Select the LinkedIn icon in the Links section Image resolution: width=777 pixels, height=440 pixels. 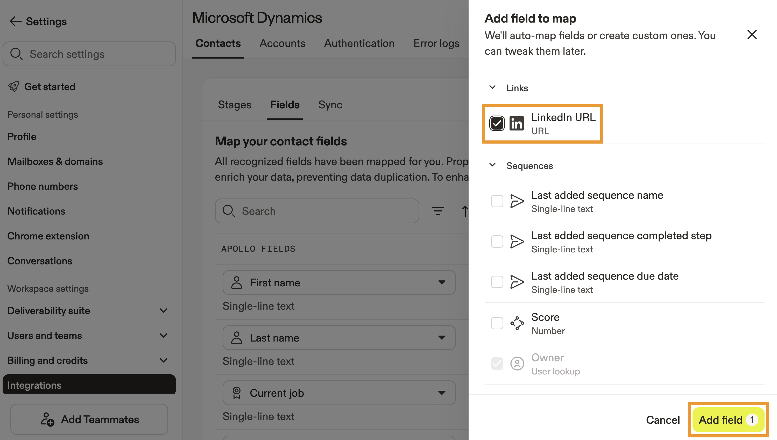(517, 123)
